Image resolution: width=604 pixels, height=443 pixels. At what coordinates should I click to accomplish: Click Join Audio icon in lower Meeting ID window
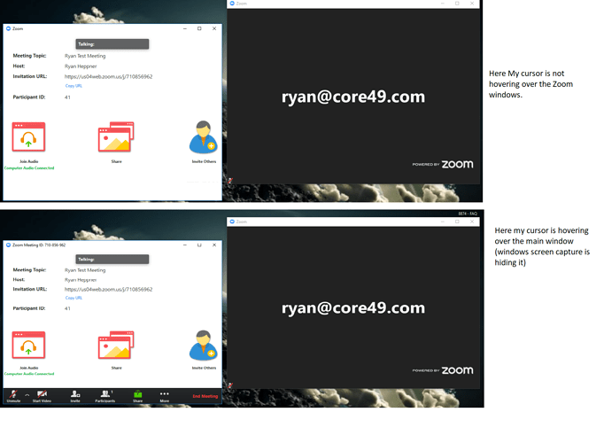click(28, 345)
